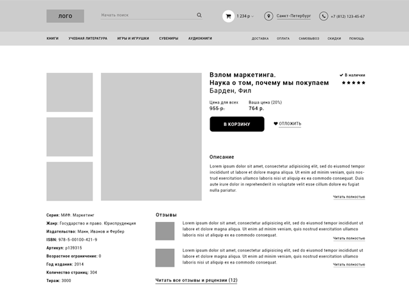Open 'Читать полностью' under the description
The height and width of the screenshot is (307, 409).
pyautogui.click(x=349, y=197)
